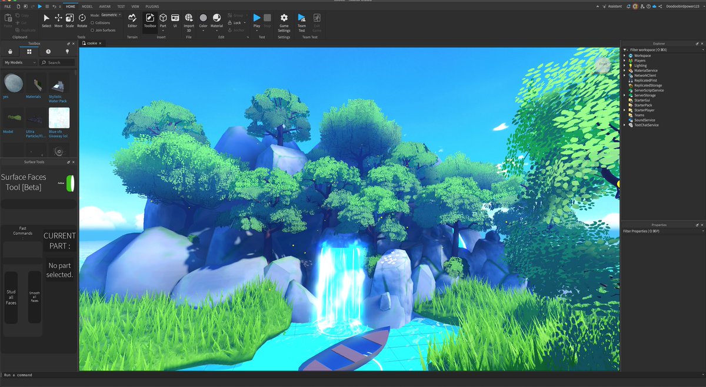Open the Toolbox Recent (clock) tab

pos(48,52)
